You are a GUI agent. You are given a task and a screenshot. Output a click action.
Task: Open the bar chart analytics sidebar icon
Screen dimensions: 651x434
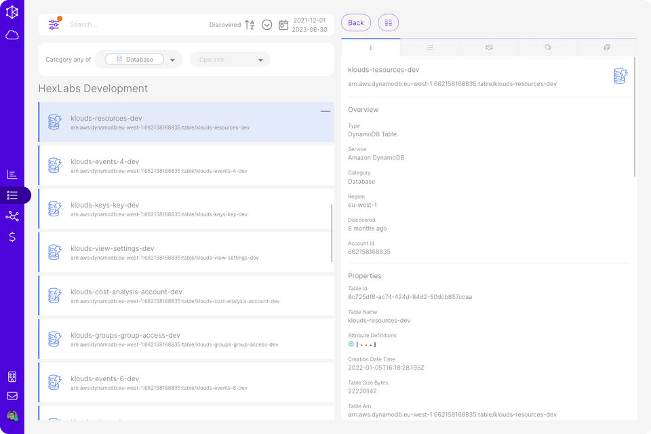12,174
